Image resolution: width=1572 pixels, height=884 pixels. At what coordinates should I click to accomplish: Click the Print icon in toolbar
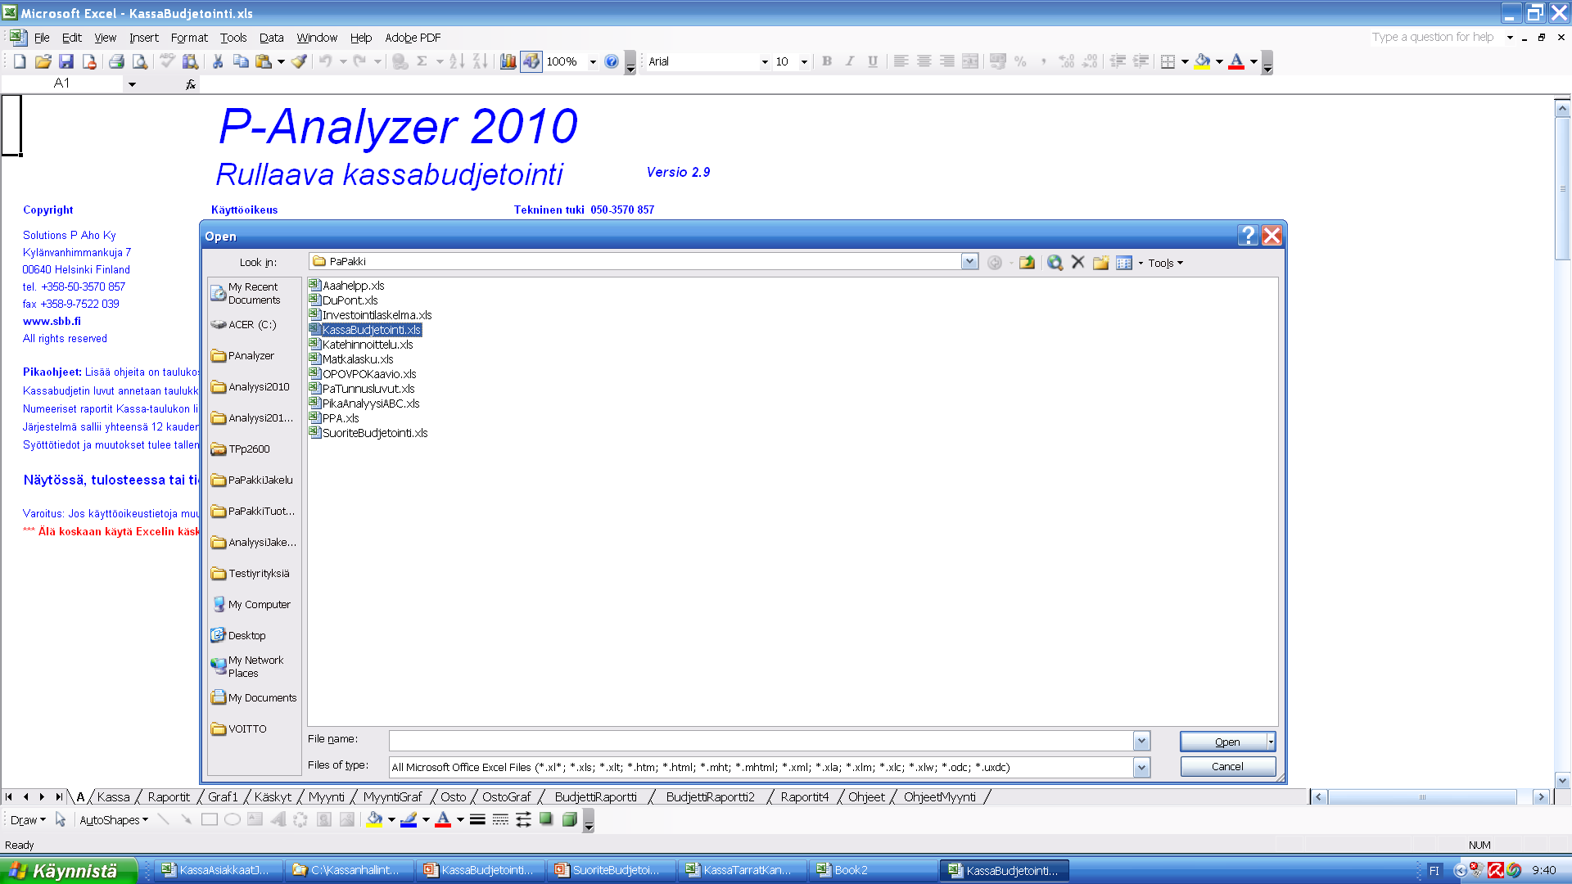(x=116, y=61)
